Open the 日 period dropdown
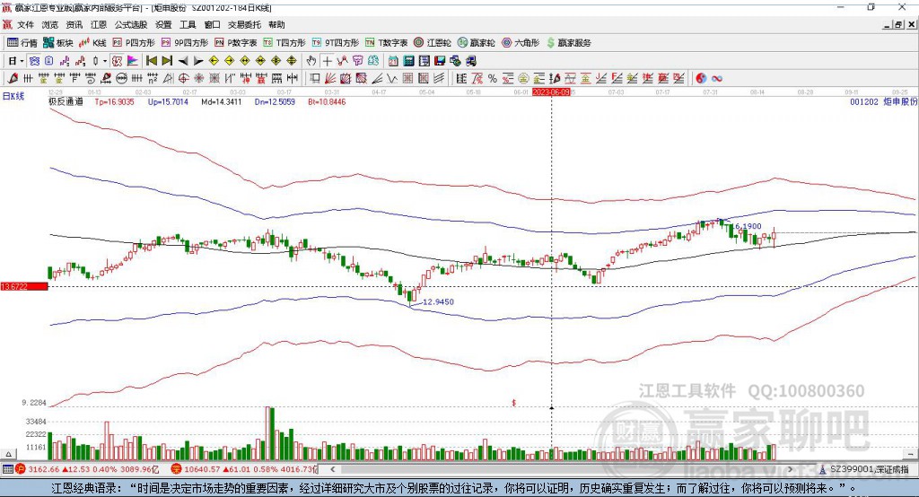The width and height of the screenshot is (919, 497). click(x=16, y=61)
